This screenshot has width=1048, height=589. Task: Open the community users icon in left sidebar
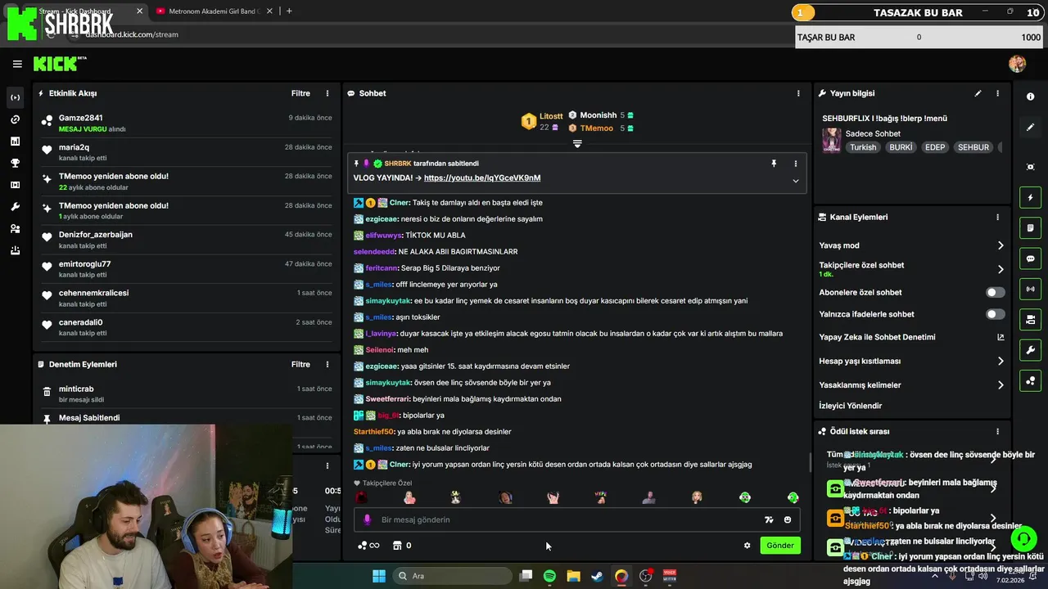coord(15,228)
